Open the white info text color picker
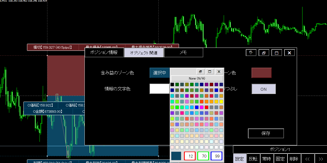 (159, 89)
